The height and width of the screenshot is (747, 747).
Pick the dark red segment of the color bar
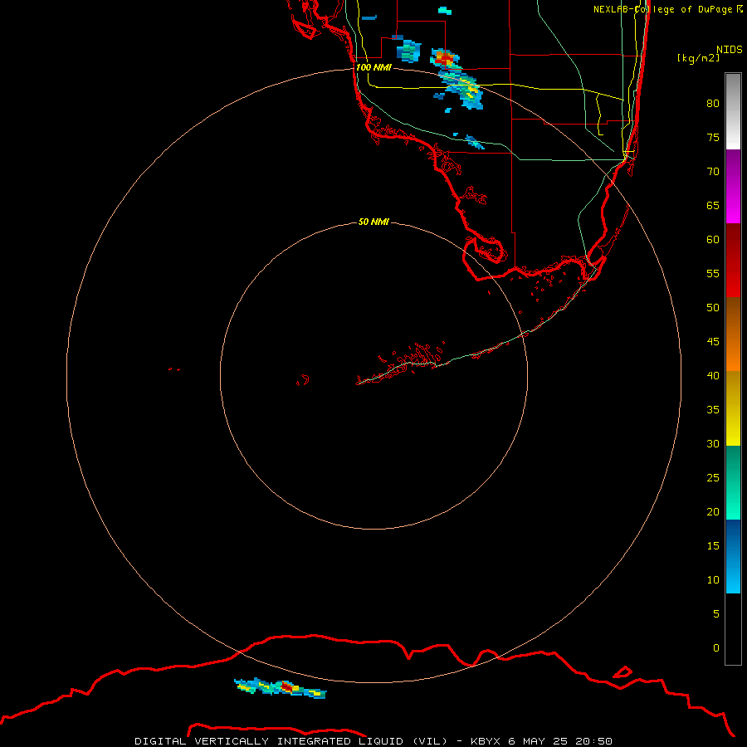[733, 261]
